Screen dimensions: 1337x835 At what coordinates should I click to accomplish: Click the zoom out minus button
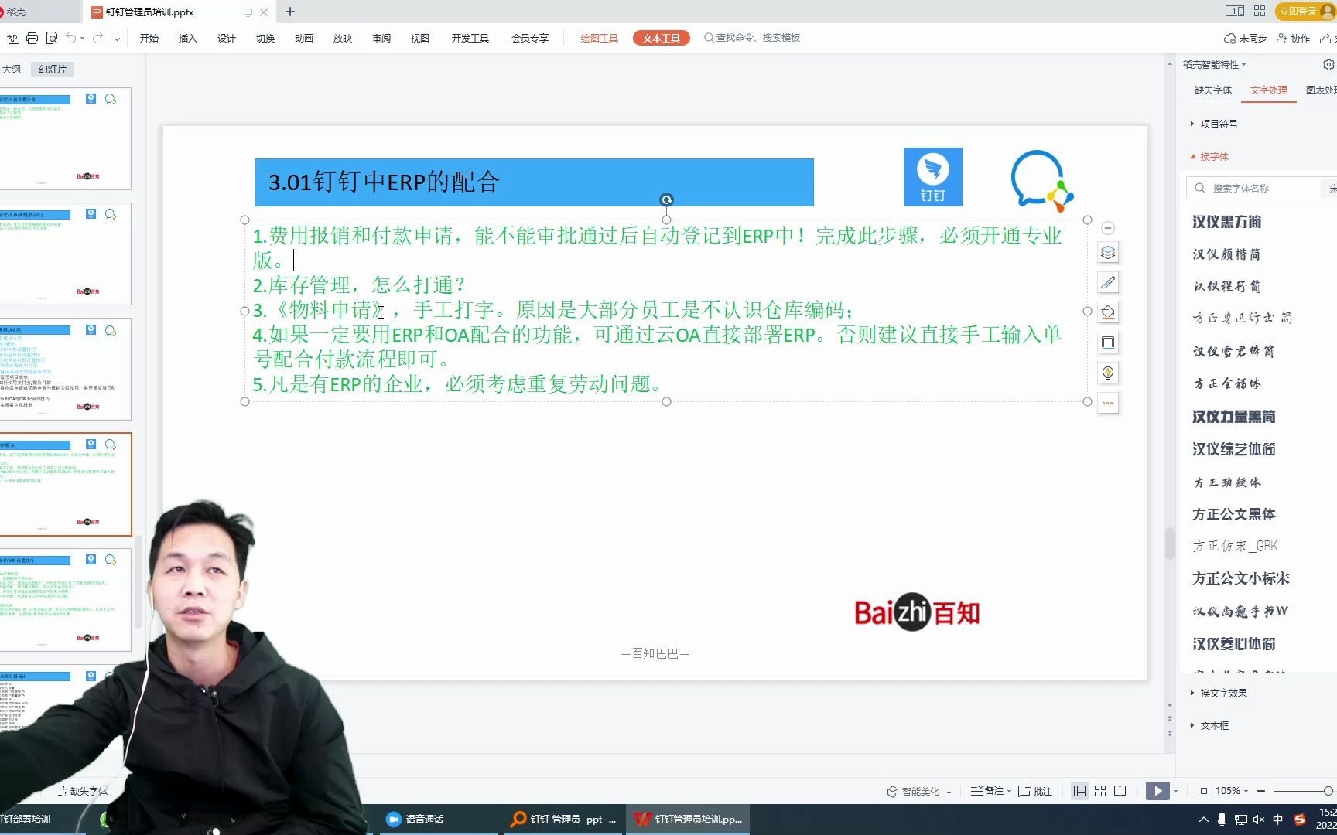(1261, 791)
